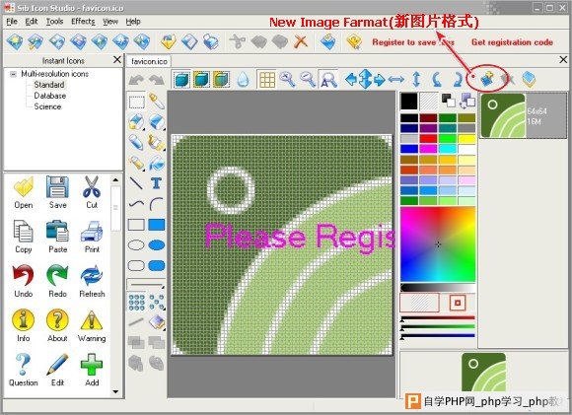Select the rectangular selection tool
Image resolution: width=572 pixels, height=415 pixels.
[137, 102]
